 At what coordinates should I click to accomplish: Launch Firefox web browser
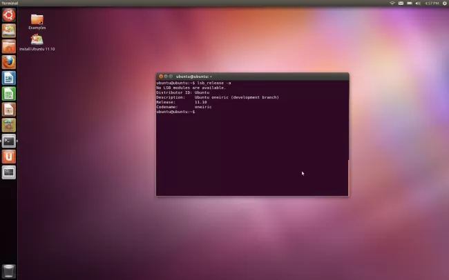click(9, 62)
